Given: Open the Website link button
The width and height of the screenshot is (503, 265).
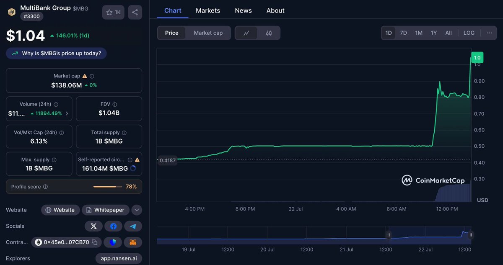Looking at the screenshot, I should (60, 210).
